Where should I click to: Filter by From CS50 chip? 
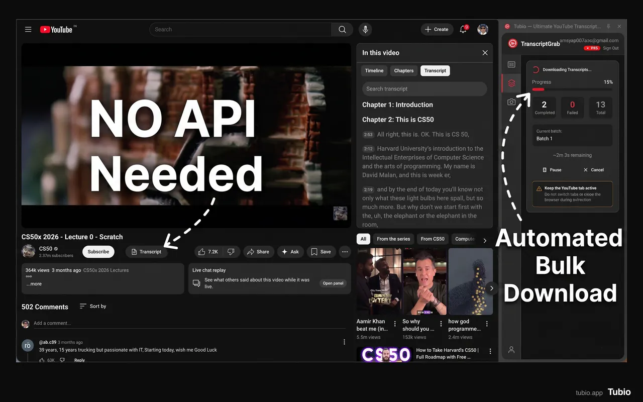tap(433, 239)
